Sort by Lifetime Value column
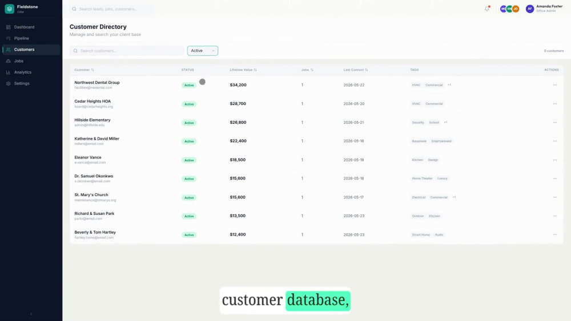 tap(243, 70)
